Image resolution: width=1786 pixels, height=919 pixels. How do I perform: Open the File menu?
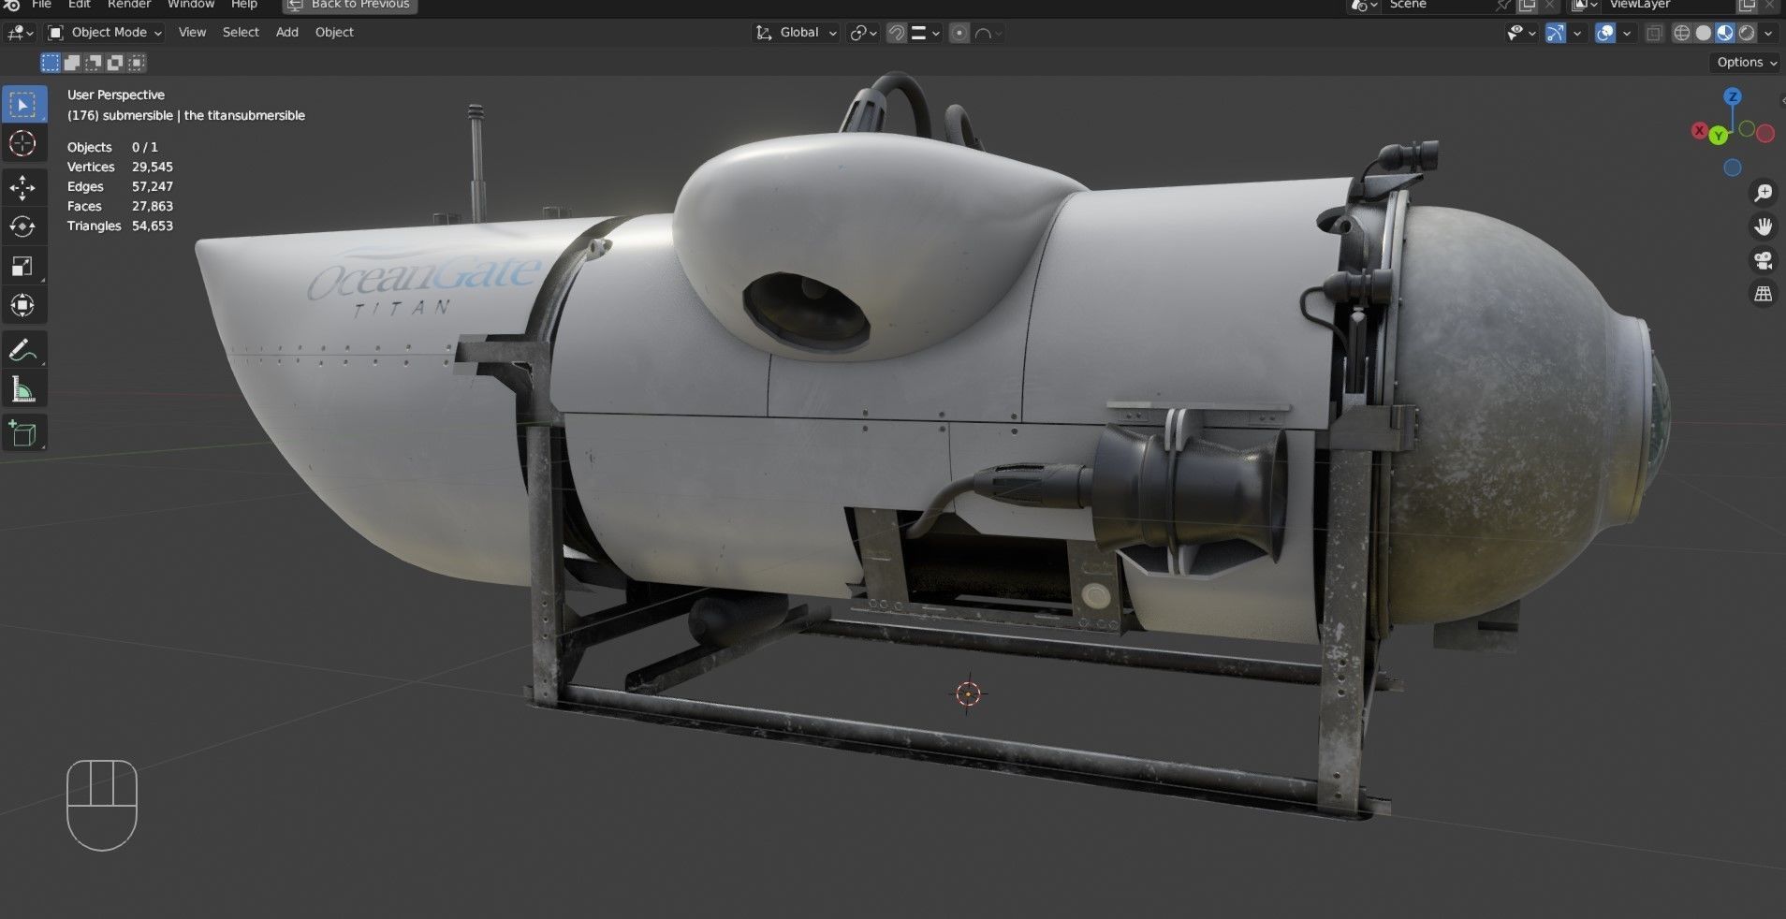click(x=41, y=5)
